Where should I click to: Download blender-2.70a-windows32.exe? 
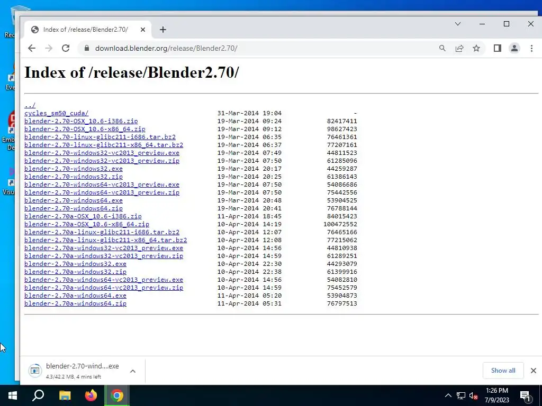75,264
